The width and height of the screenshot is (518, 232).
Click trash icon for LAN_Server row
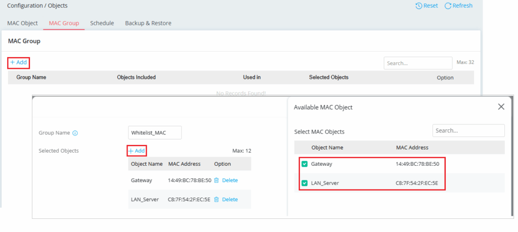(x=217, y=199)
